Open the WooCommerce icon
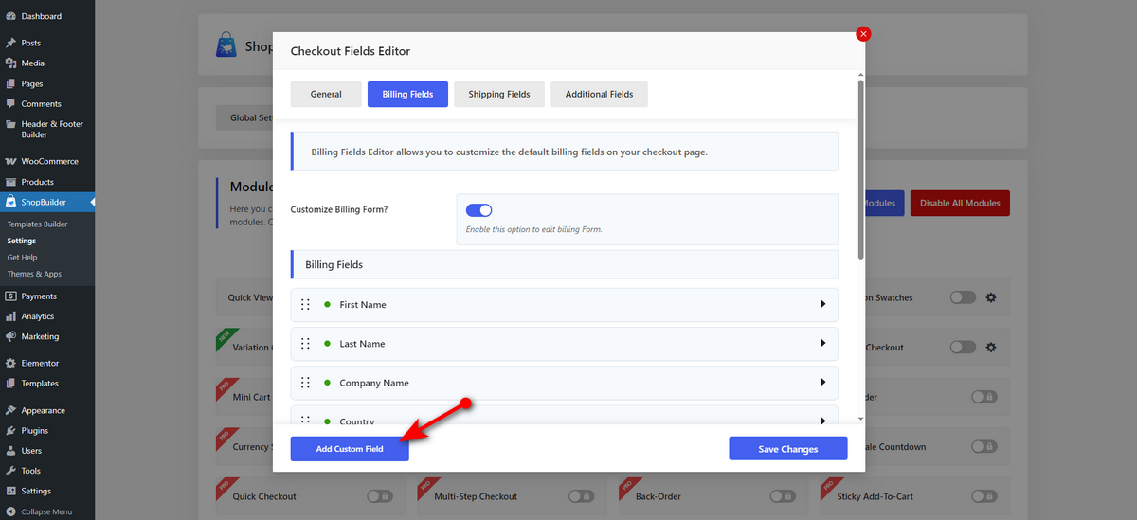Viewport: 1137px width, 520px height. coord(10,161)
